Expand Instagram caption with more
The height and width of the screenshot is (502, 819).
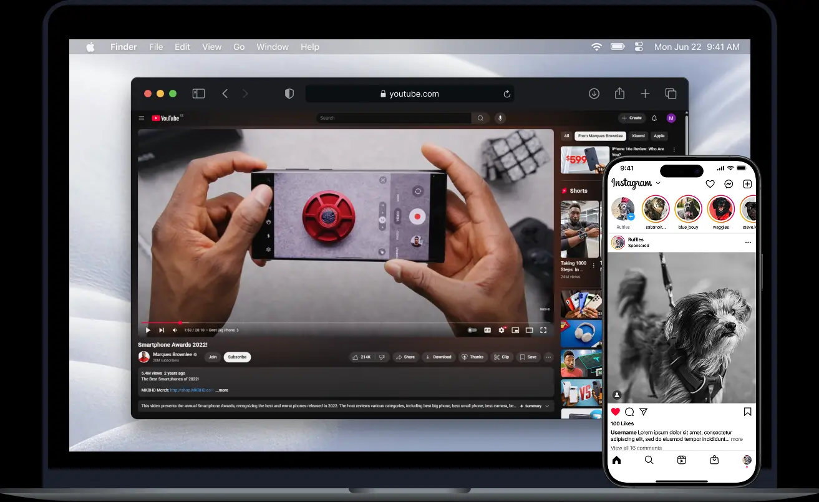(737, 440)
